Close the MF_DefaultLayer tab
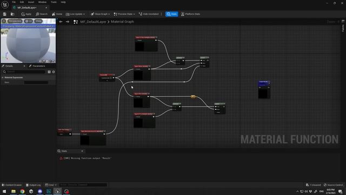The height and width of the screenshot is (195, 346). point(46,8)
